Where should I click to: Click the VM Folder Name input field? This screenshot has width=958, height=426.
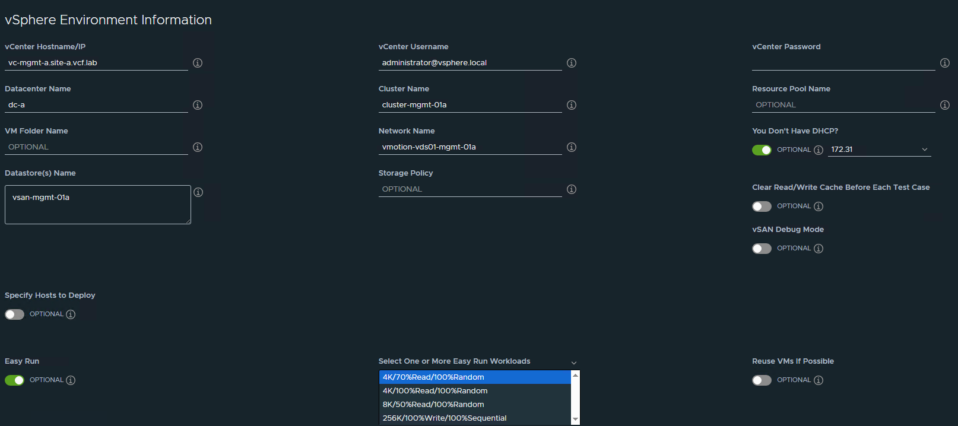point(96,147)
